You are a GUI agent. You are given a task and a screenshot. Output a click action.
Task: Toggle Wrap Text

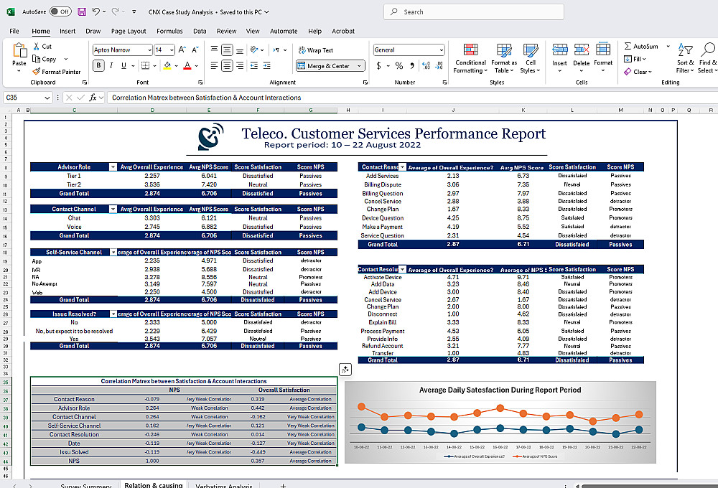tap(315, 50)
